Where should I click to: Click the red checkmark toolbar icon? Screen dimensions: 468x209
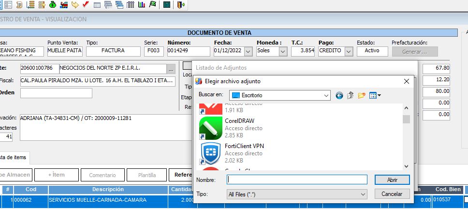86,5
